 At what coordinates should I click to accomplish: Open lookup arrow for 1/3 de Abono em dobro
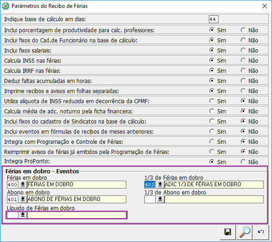pyautogui.click(x=160, y=199)
